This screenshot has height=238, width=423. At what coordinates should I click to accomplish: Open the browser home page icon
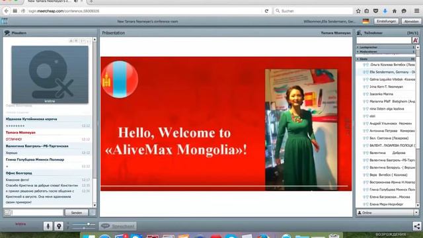coord(395,11)
